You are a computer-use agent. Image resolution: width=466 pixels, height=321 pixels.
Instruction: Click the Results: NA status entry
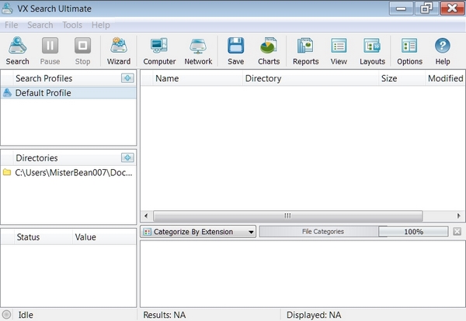pos(165,315)
